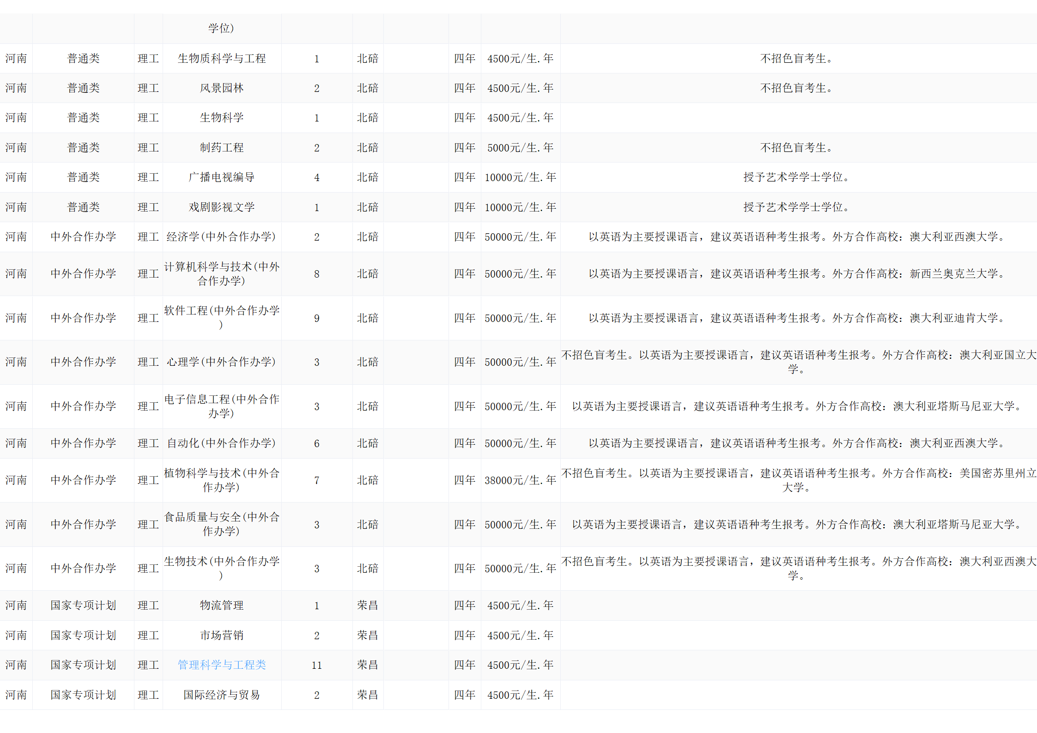This screenshot has height=733, width=1037.
Task: Click the 市场营销 major cell
Action: 222,636
